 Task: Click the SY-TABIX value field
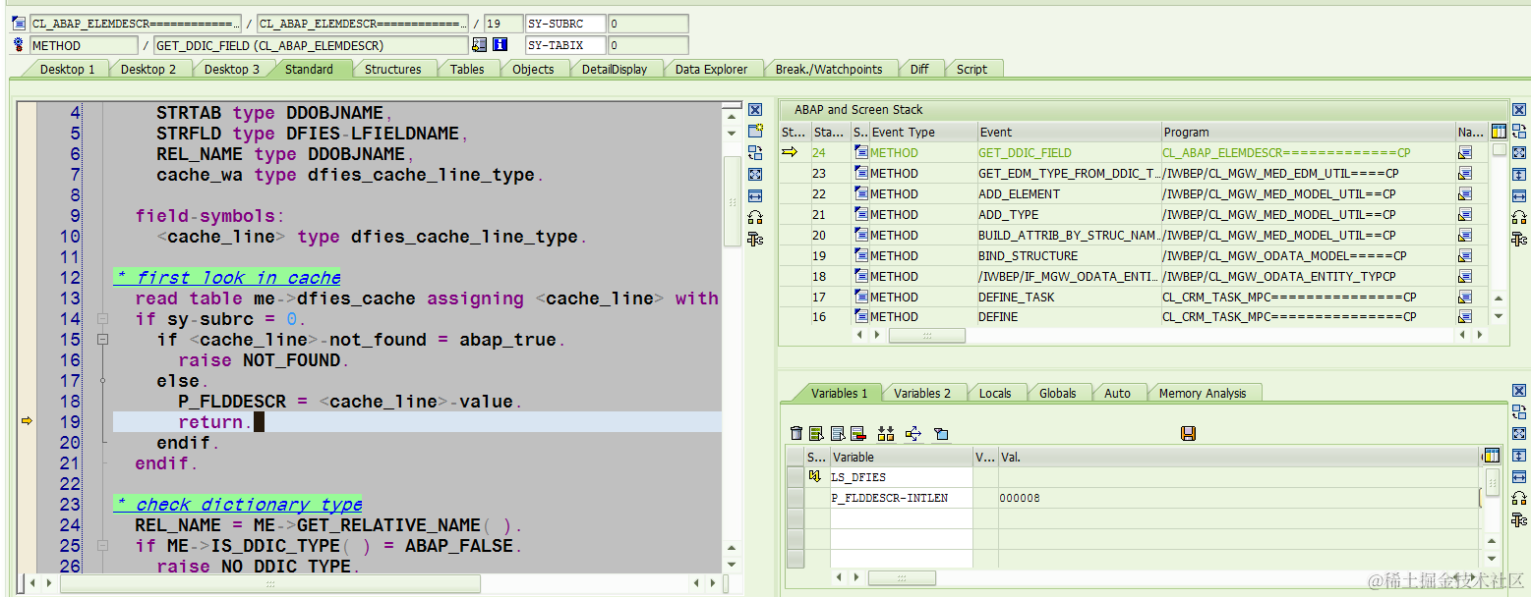click(x=648, y=45)
